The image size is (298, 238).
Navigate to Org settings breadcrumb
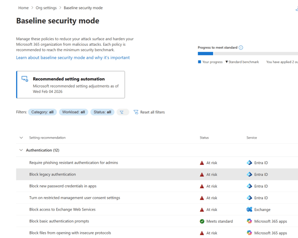coord(46,8)
